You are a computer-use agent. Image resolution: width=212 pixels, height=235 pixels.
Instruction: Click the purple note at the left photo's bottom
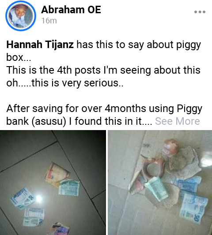pos(61,229)
